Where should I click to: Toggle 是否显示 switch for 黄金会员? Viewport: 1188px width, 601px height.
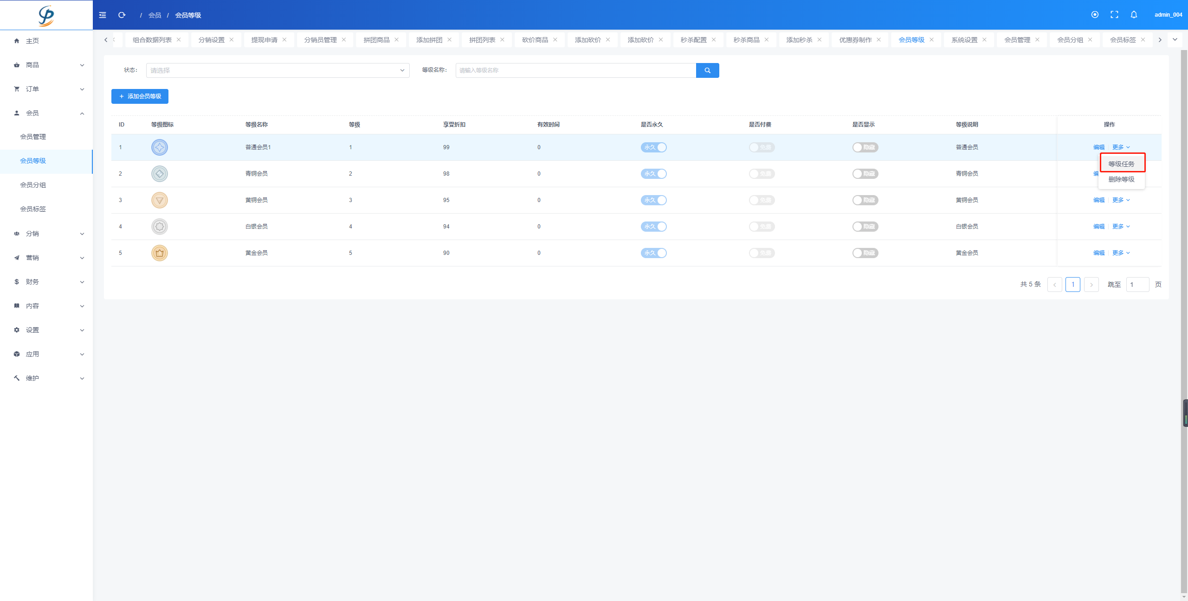coord(865,253)
